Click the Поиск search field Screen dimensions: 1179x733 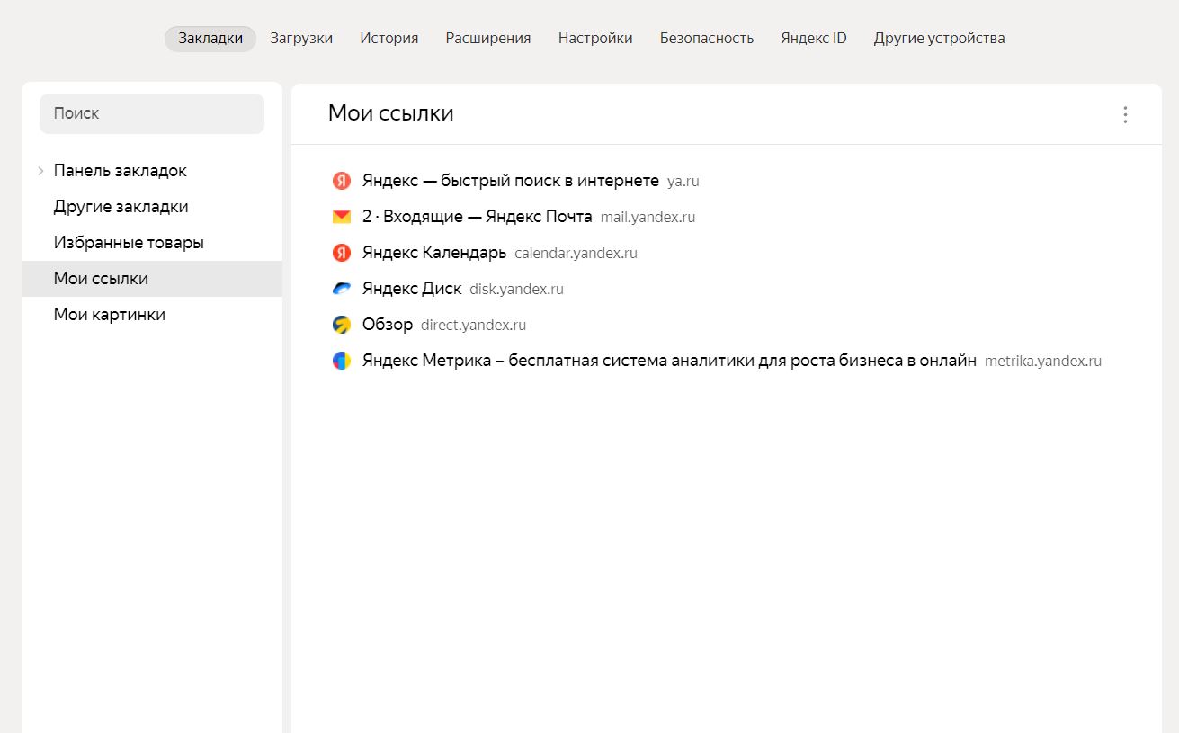[x=151, y=113]
